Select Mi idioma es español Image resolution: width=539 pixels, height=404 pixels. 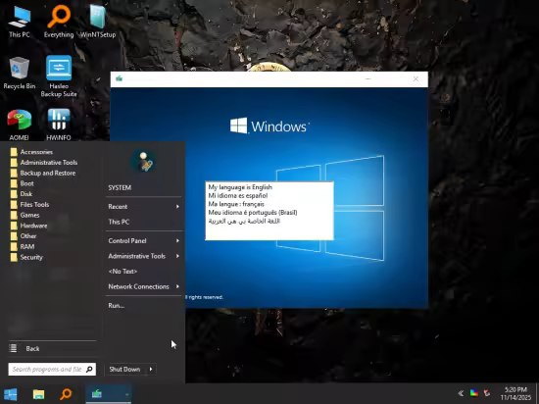click(238, 196)
